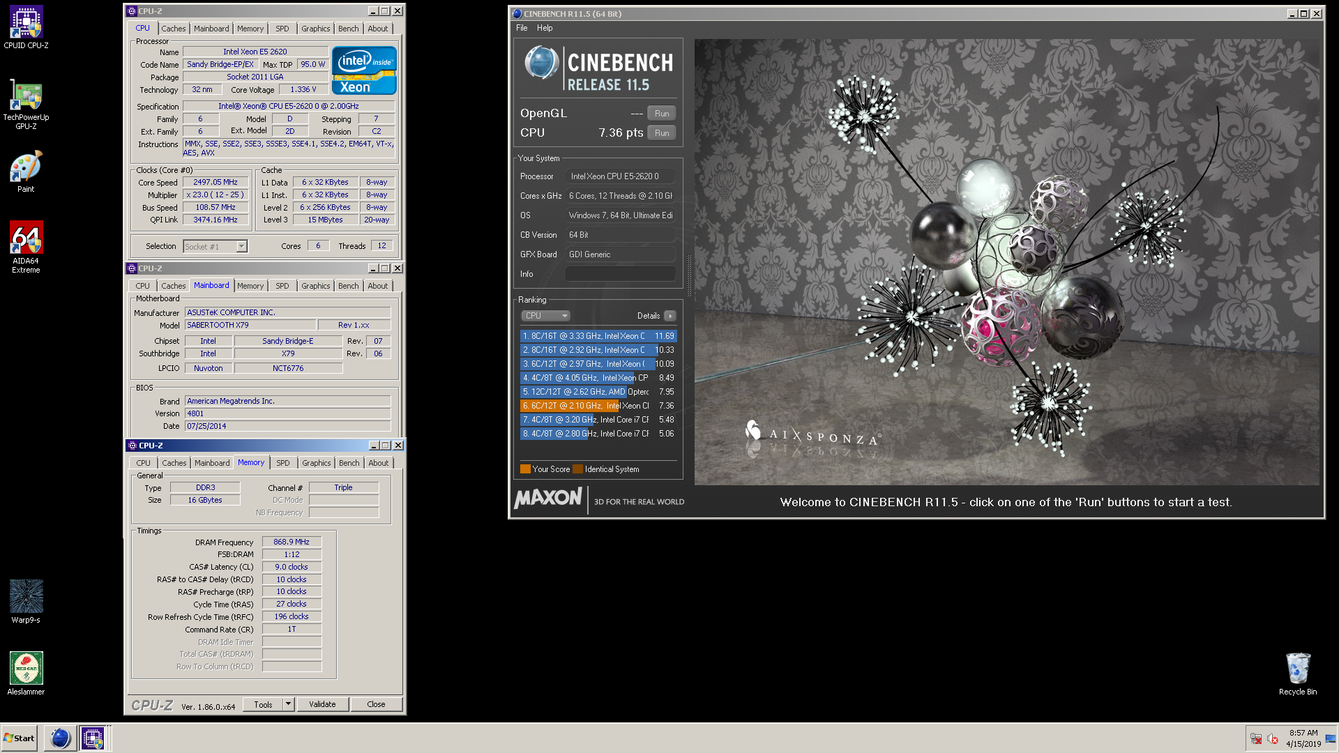
Task: Click Cinebench title bar icon
Action: tap(517, 14)
